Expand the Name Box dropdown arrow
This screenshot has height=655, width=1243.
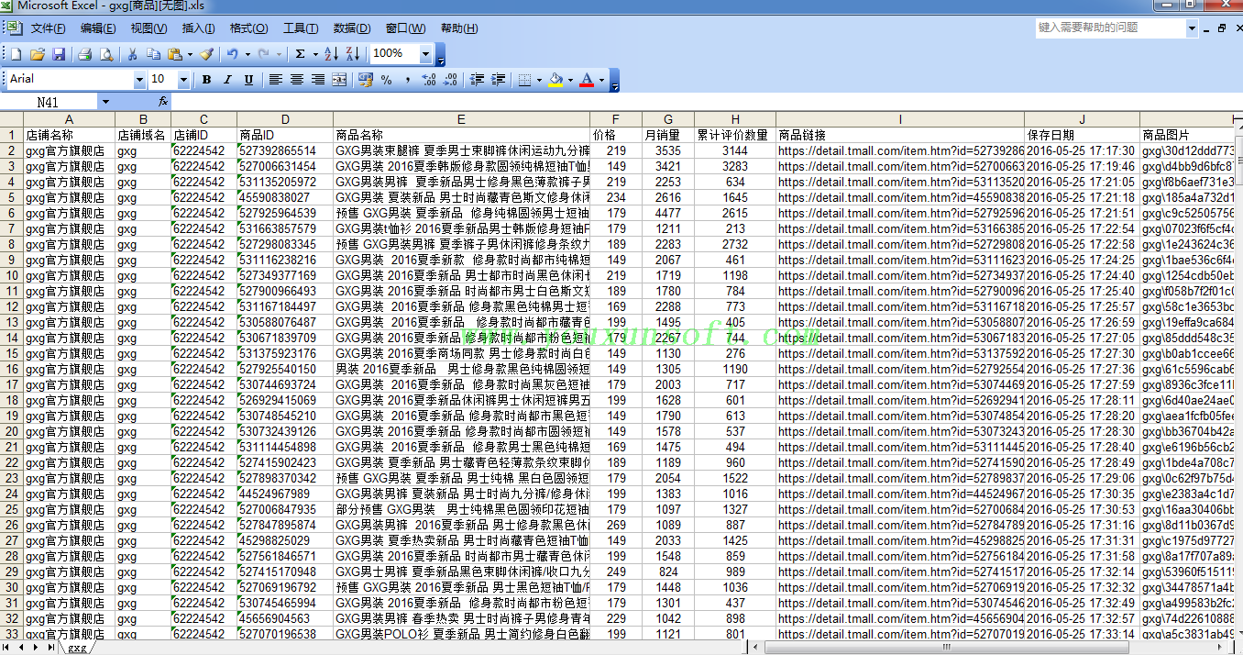click(x=105, y=102)
